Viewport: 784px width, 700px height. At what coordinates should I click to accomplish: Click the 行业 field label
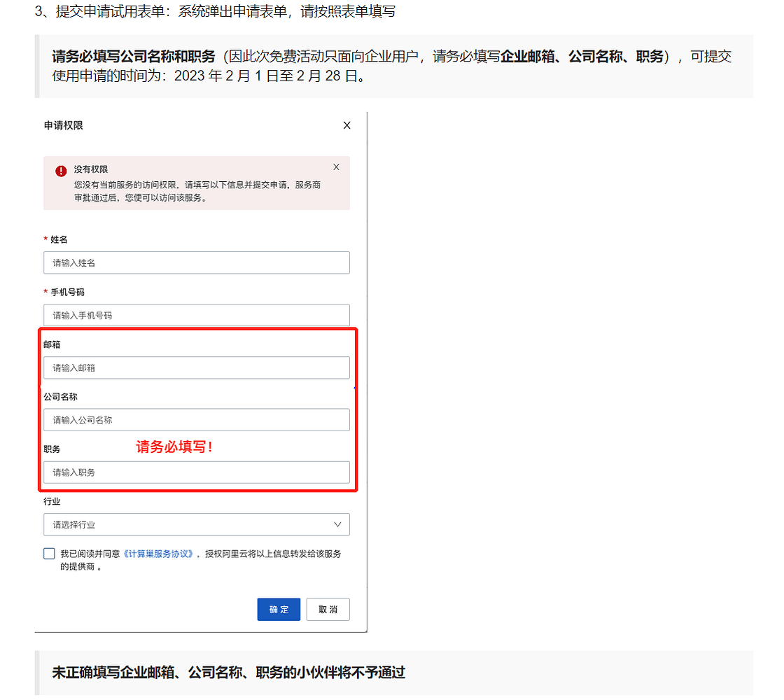pos(52,502)
